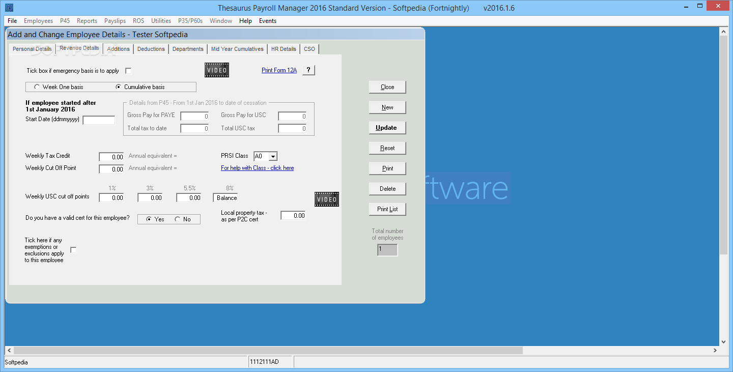This screenshot has height=372, width=733.
Task: Switch to Personal Details tab
Action: [x=32, y=49]
